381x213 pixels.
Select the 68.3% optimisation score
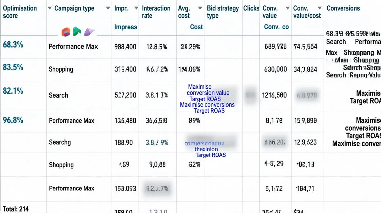(13, 45)
